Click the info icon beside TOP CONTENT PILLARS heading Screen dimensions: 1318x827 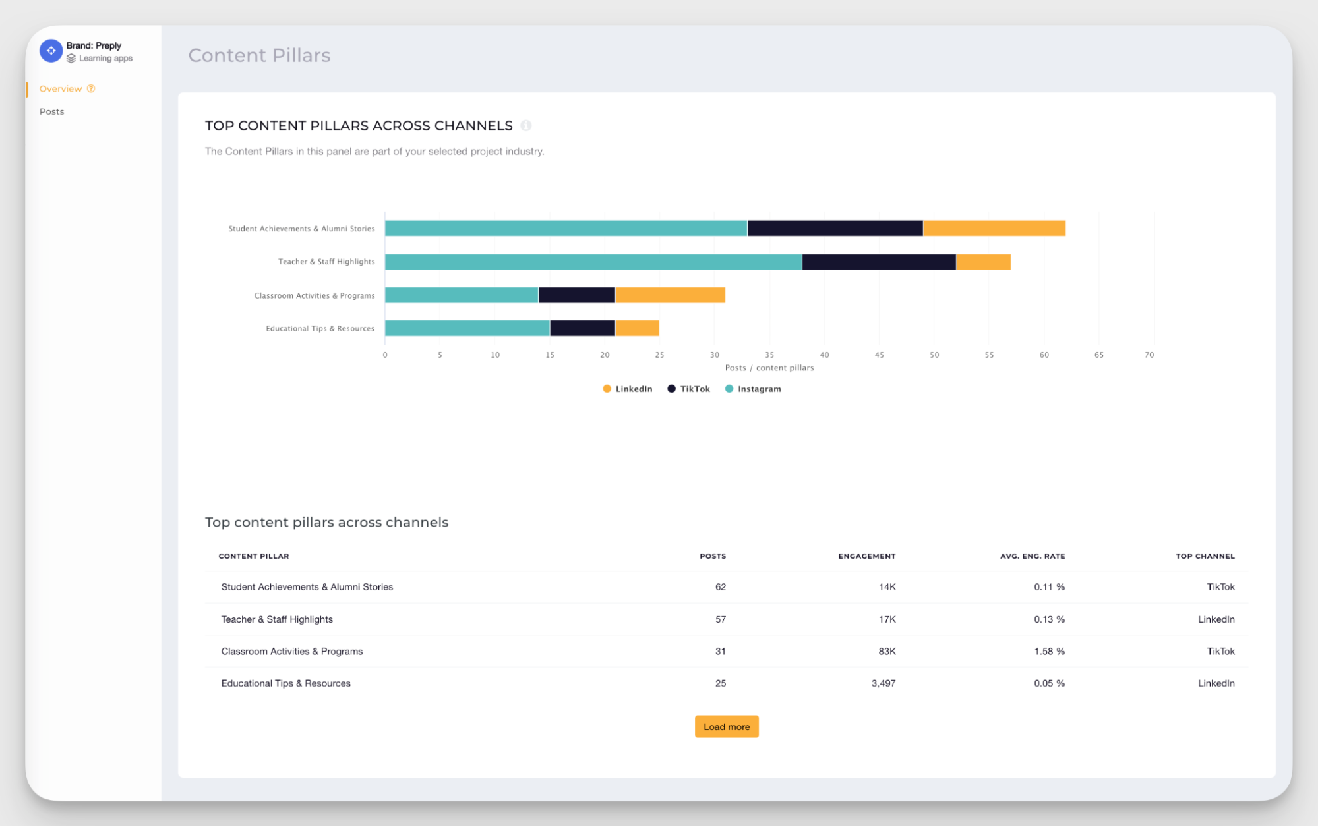(525, 126)
